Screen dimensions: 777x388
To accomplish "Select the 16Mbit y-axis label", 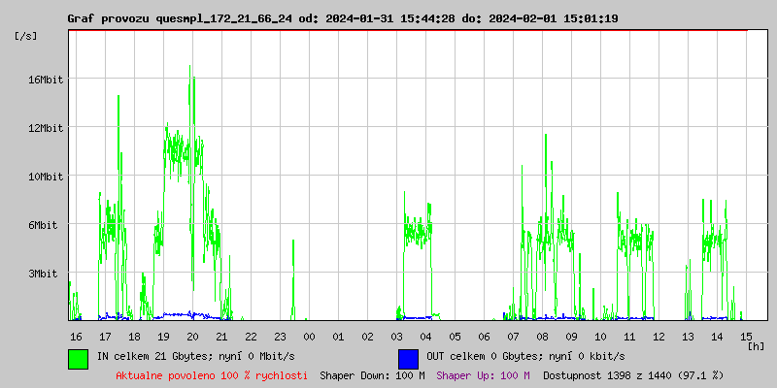I will coord(45,80).
